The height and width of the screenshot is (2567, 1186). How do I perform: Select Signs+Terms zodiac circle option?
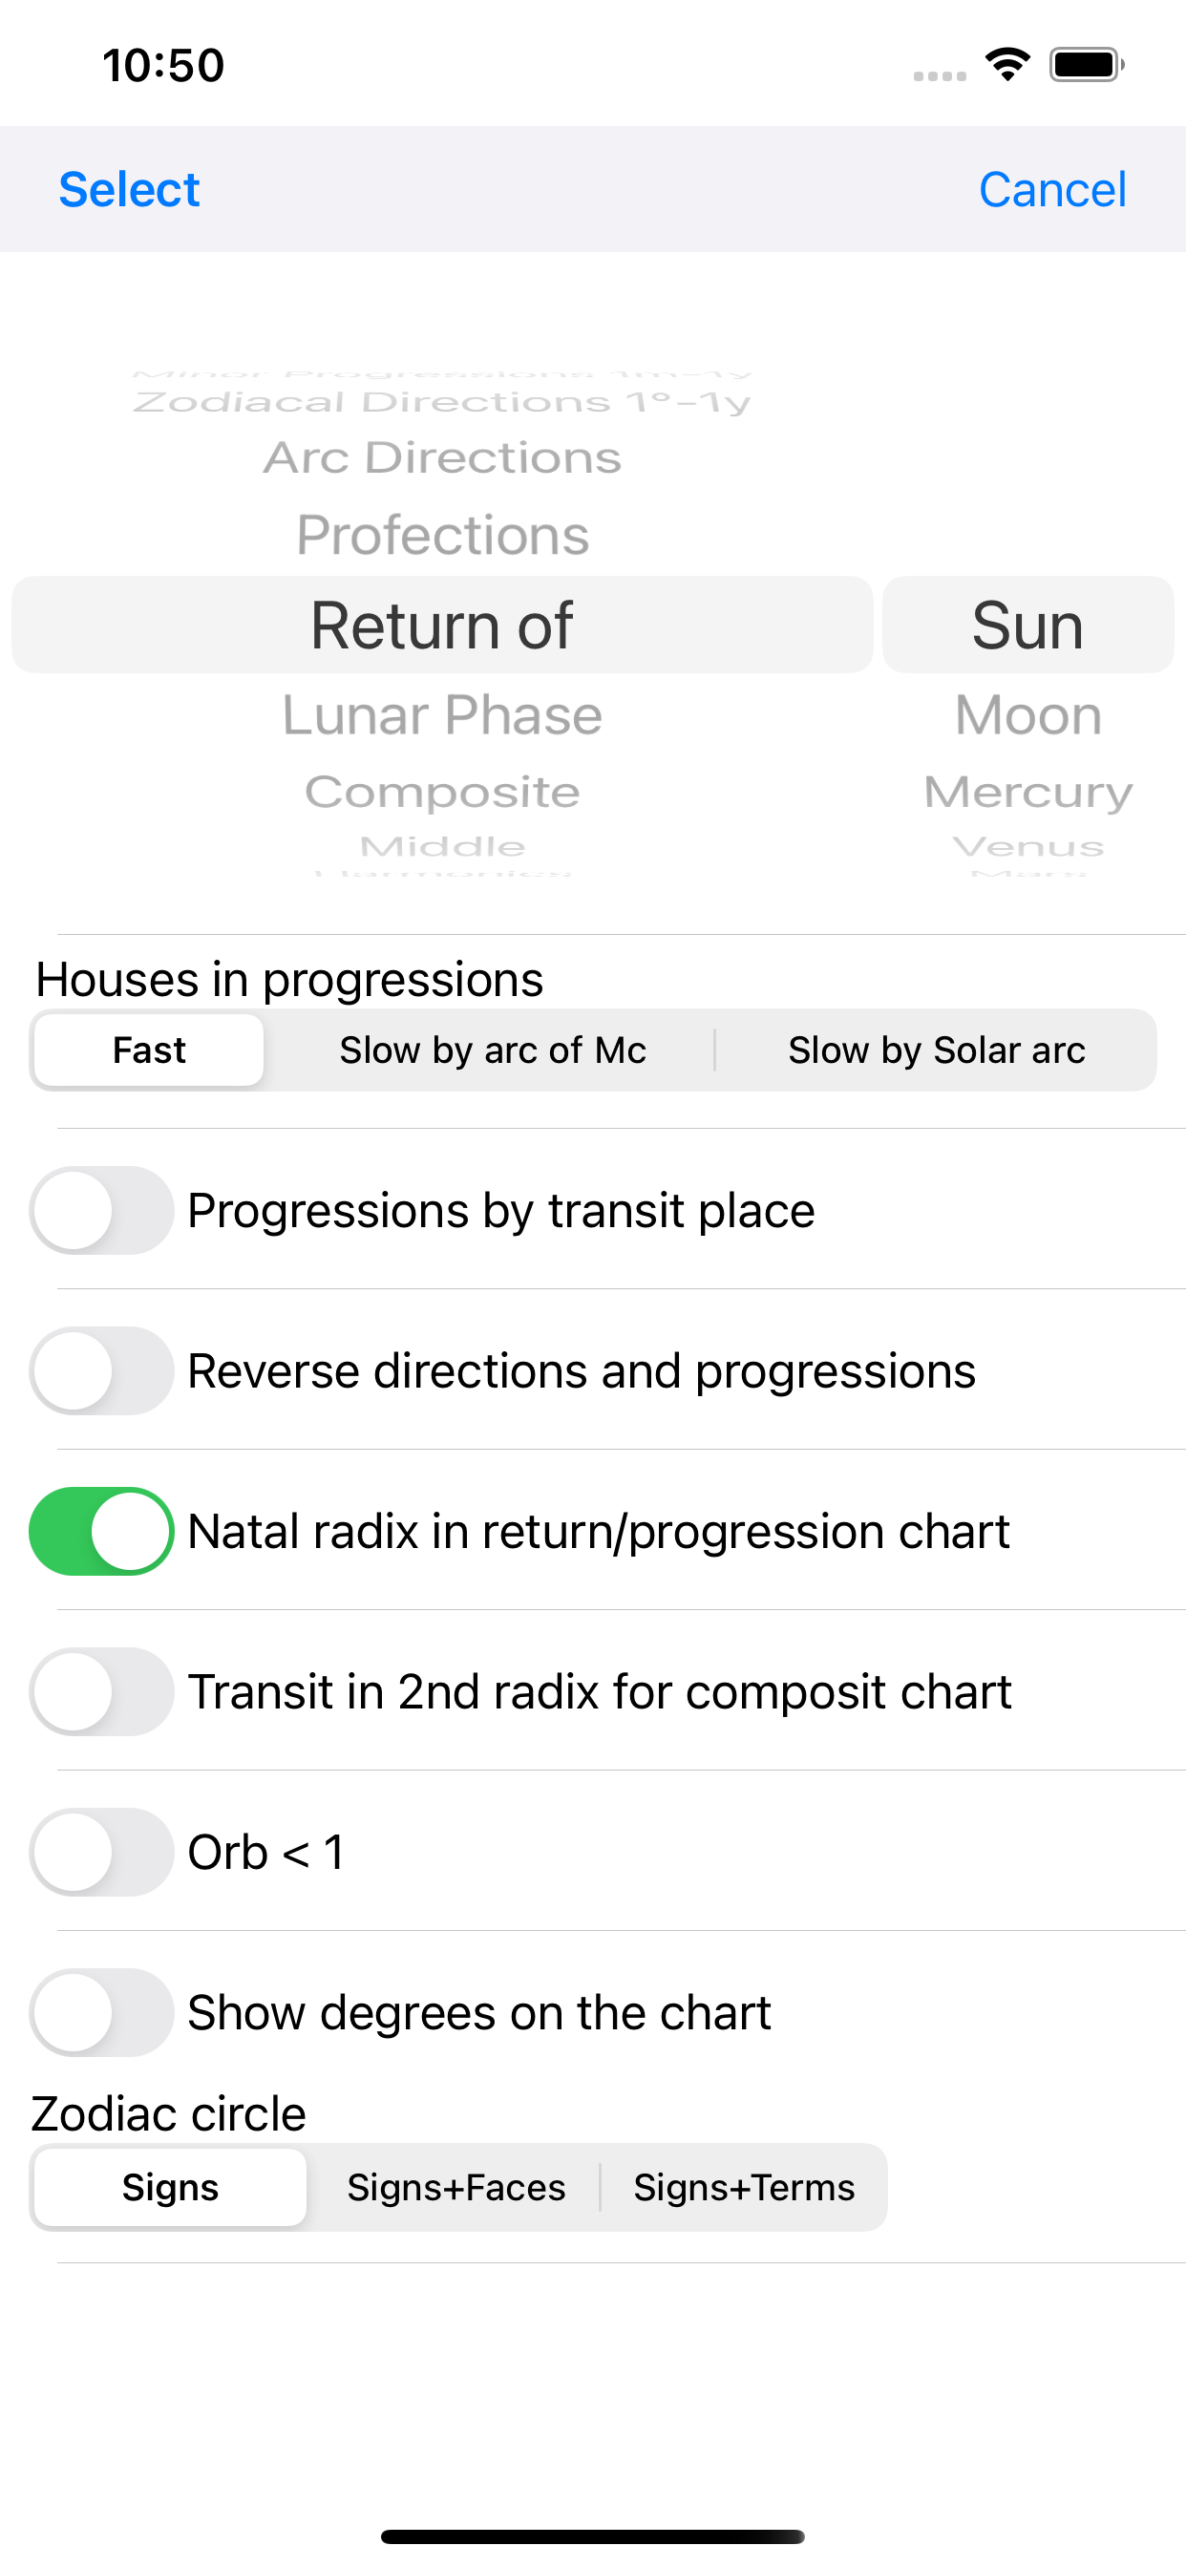click(744, 2187)
